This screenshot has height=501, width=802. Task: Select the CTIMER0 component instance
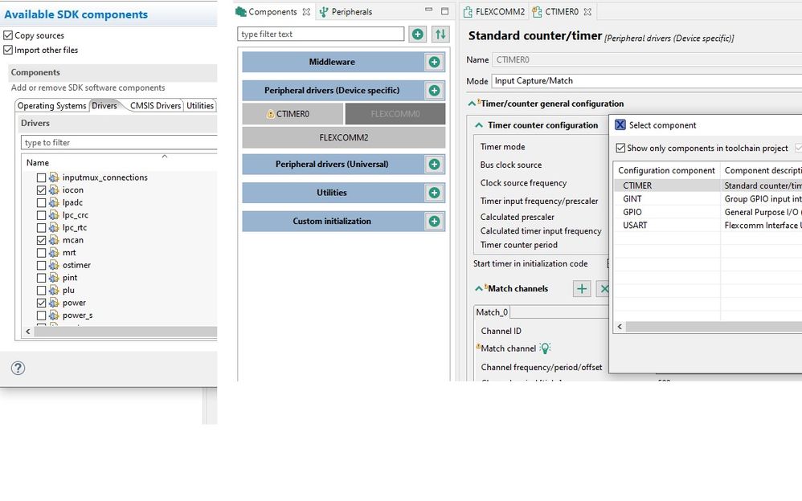293,114
